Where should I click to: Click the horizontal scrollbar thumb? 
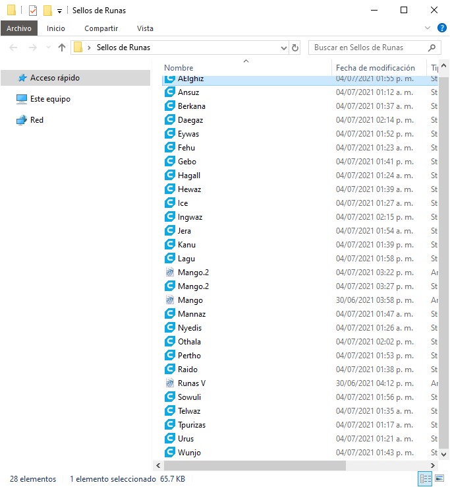point(254,465)
